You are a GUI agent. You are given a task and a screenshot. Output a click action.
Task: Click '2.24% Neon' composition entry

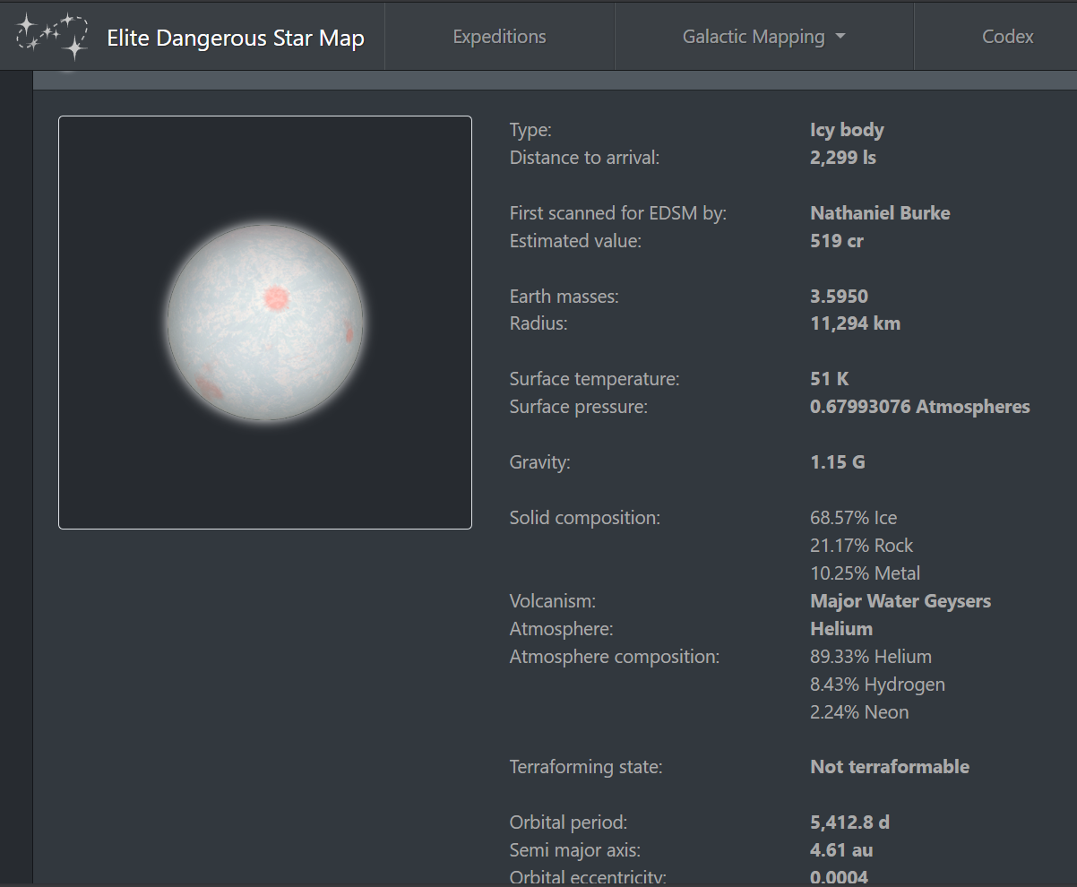point(859,712)
